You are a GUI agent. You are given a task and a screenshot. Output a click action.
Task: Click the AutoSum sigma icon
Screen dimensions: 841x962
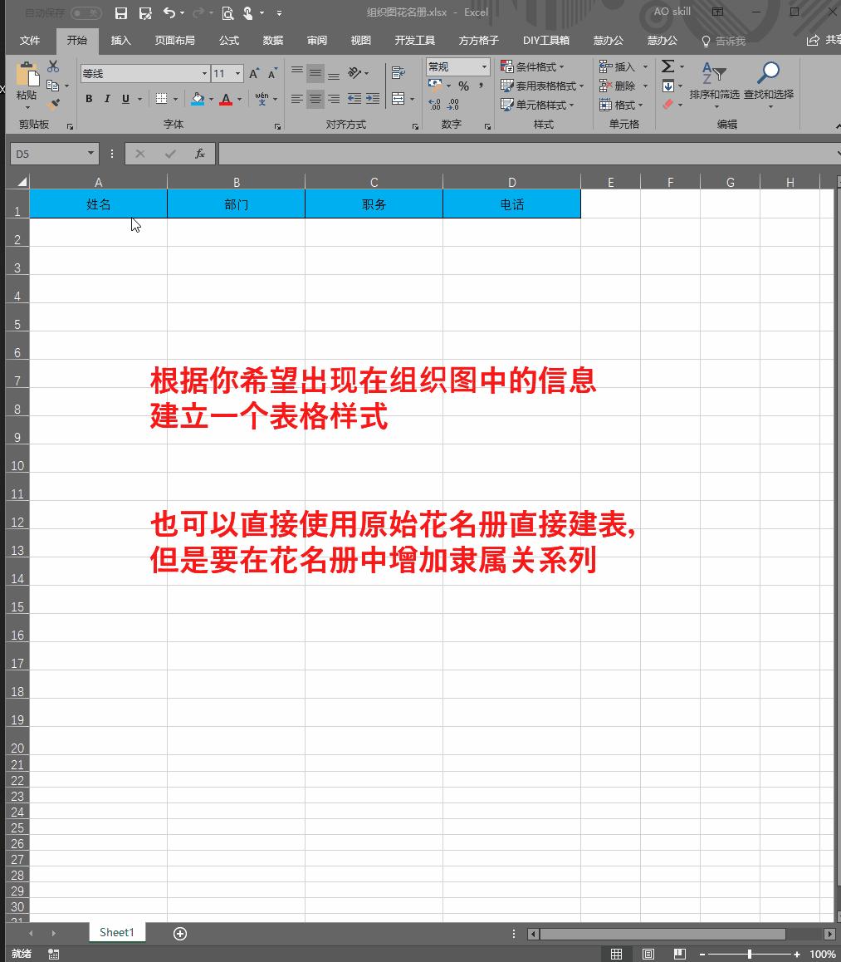[669, 66]
